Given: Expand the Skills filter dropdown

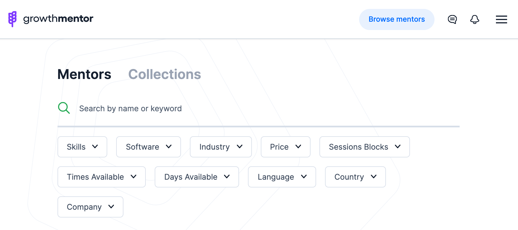Looking at the screenshot, I should [82, 147].
